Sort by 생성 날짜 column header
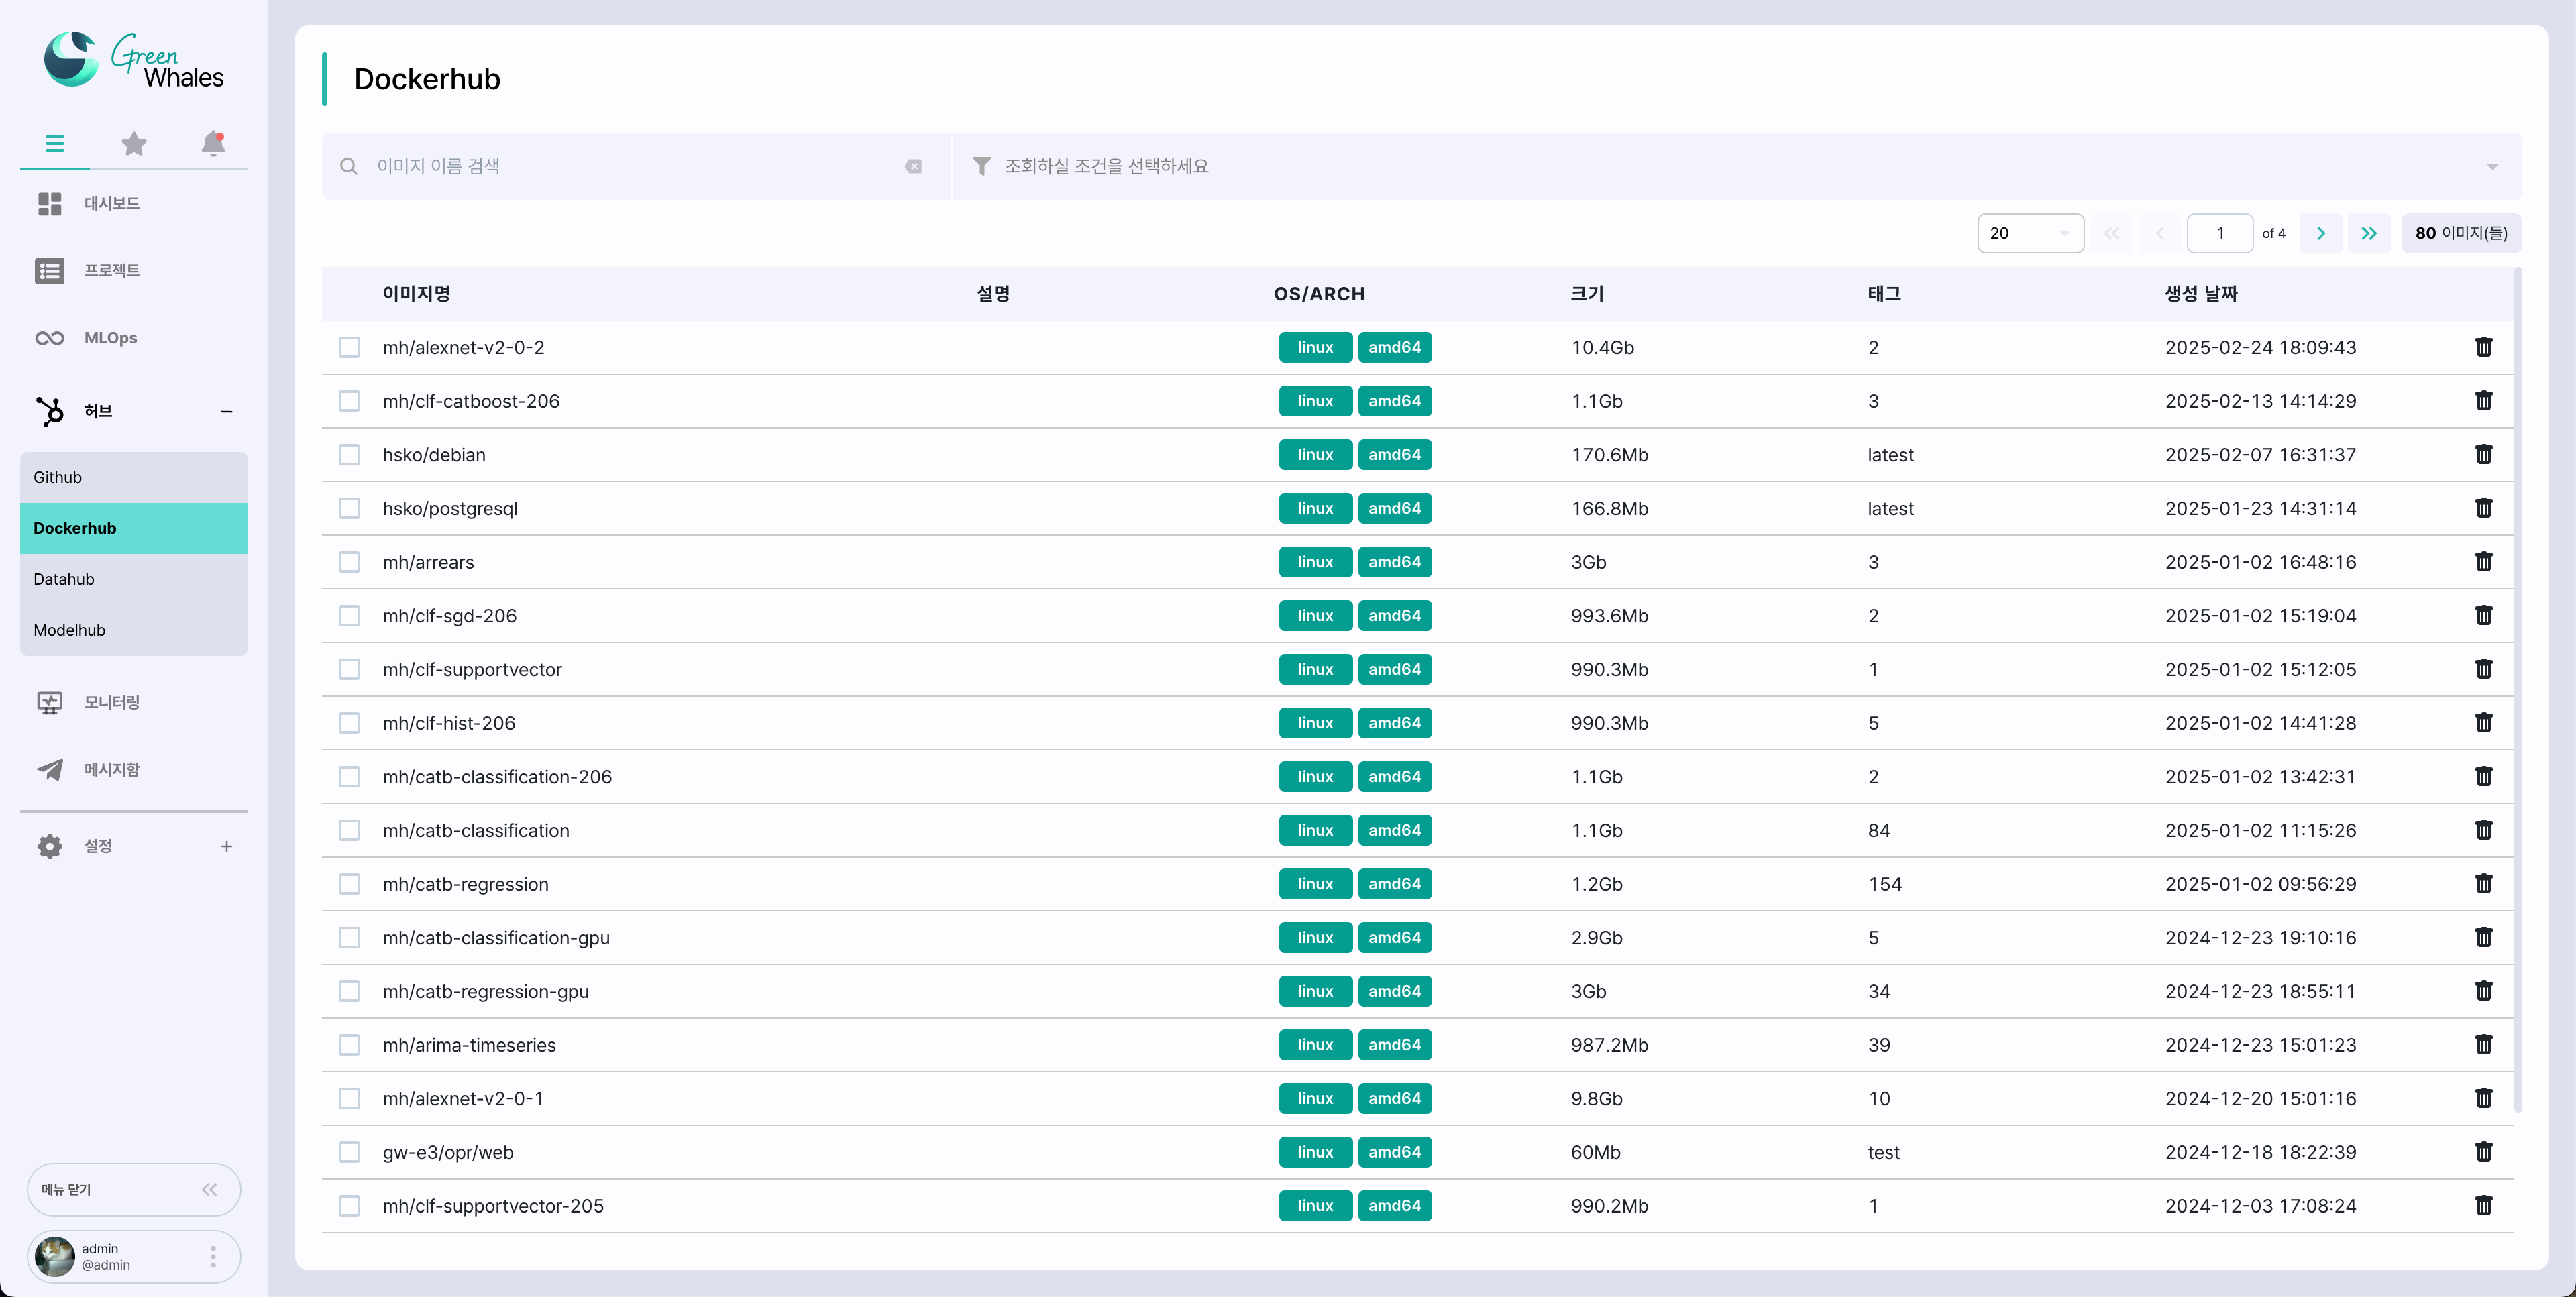 point(2201,294)
